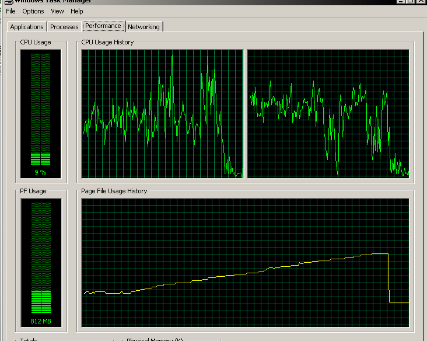Click the 'Physical Memory (K)' group label
427x341 pixels.
coord(155,339)
